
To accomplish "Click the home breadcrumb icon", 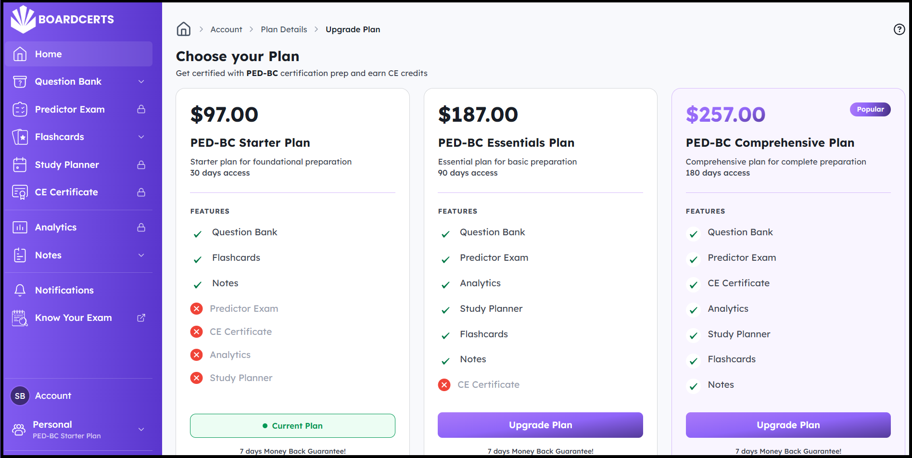I will point(184,29).
